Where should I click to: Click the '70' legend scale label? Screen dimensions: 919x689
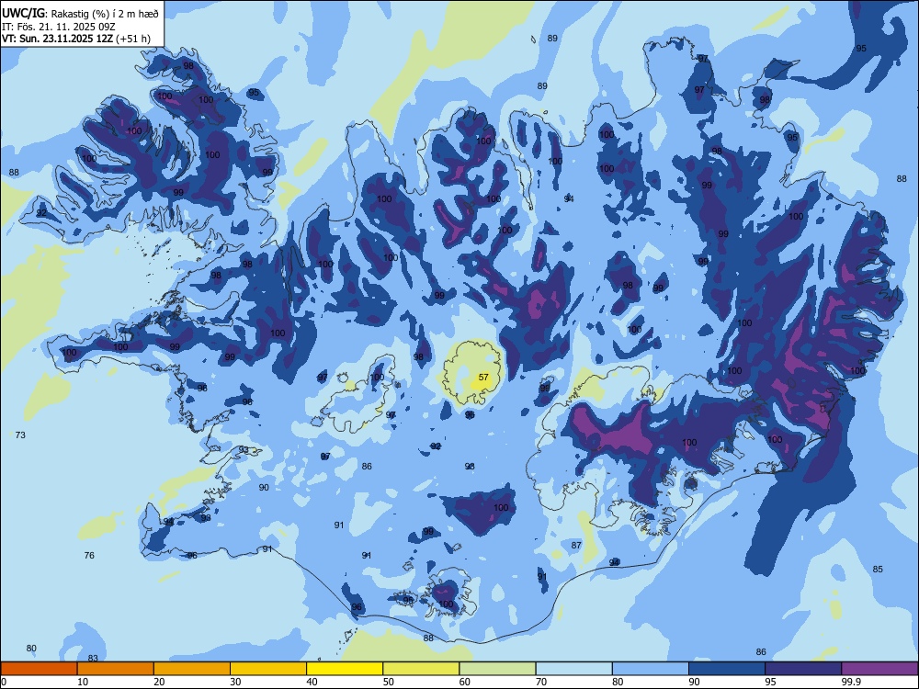pyautogui.click(x=541, y=682)
